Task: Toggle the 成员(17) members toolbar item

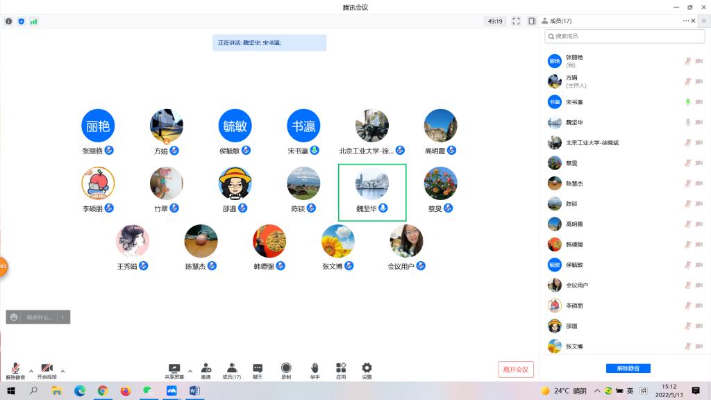Action: click(x=231, y=368)
